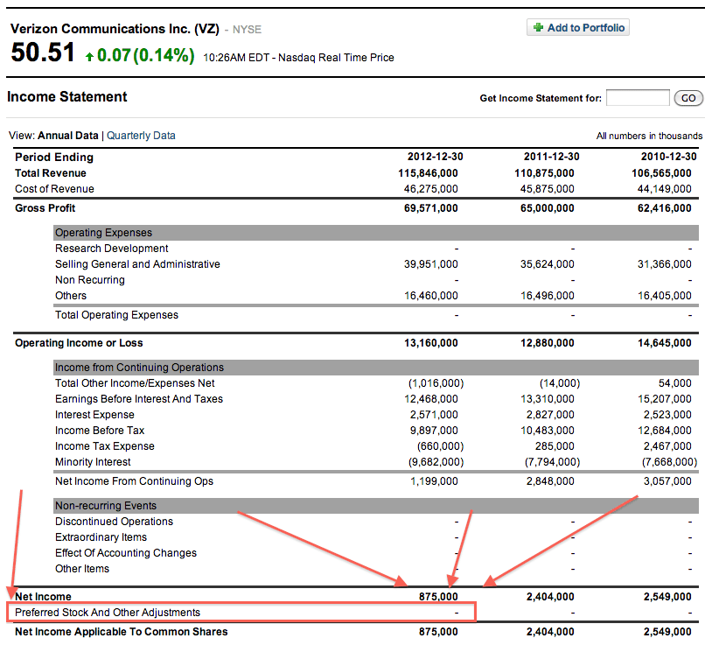Click Minority Interest value (7,794,000)
The width and height of the screenshot is (705, 645).
click(x=552, y=462)
